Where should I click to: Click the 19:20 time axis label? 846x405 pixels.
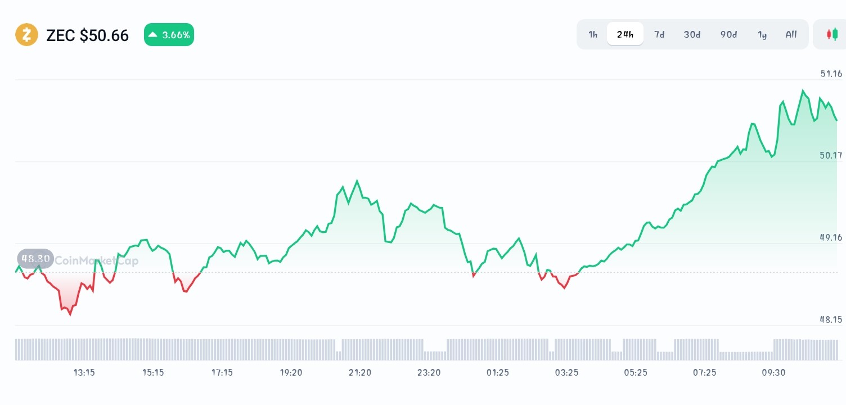tap(291, 372)
